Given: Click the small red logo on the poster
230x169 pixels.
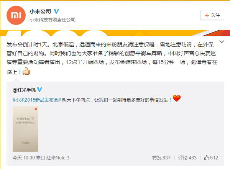Looking at the screenshot, I should point(36,109).
